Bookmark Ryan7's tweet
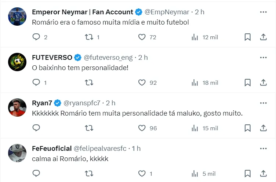 (x=248, y=128)
